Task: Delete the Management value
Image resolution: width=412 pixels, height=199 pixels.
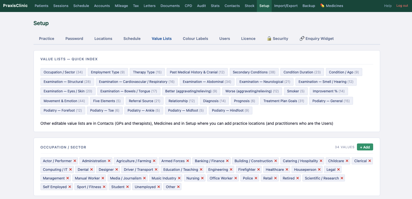Action: tap(68, 178)
